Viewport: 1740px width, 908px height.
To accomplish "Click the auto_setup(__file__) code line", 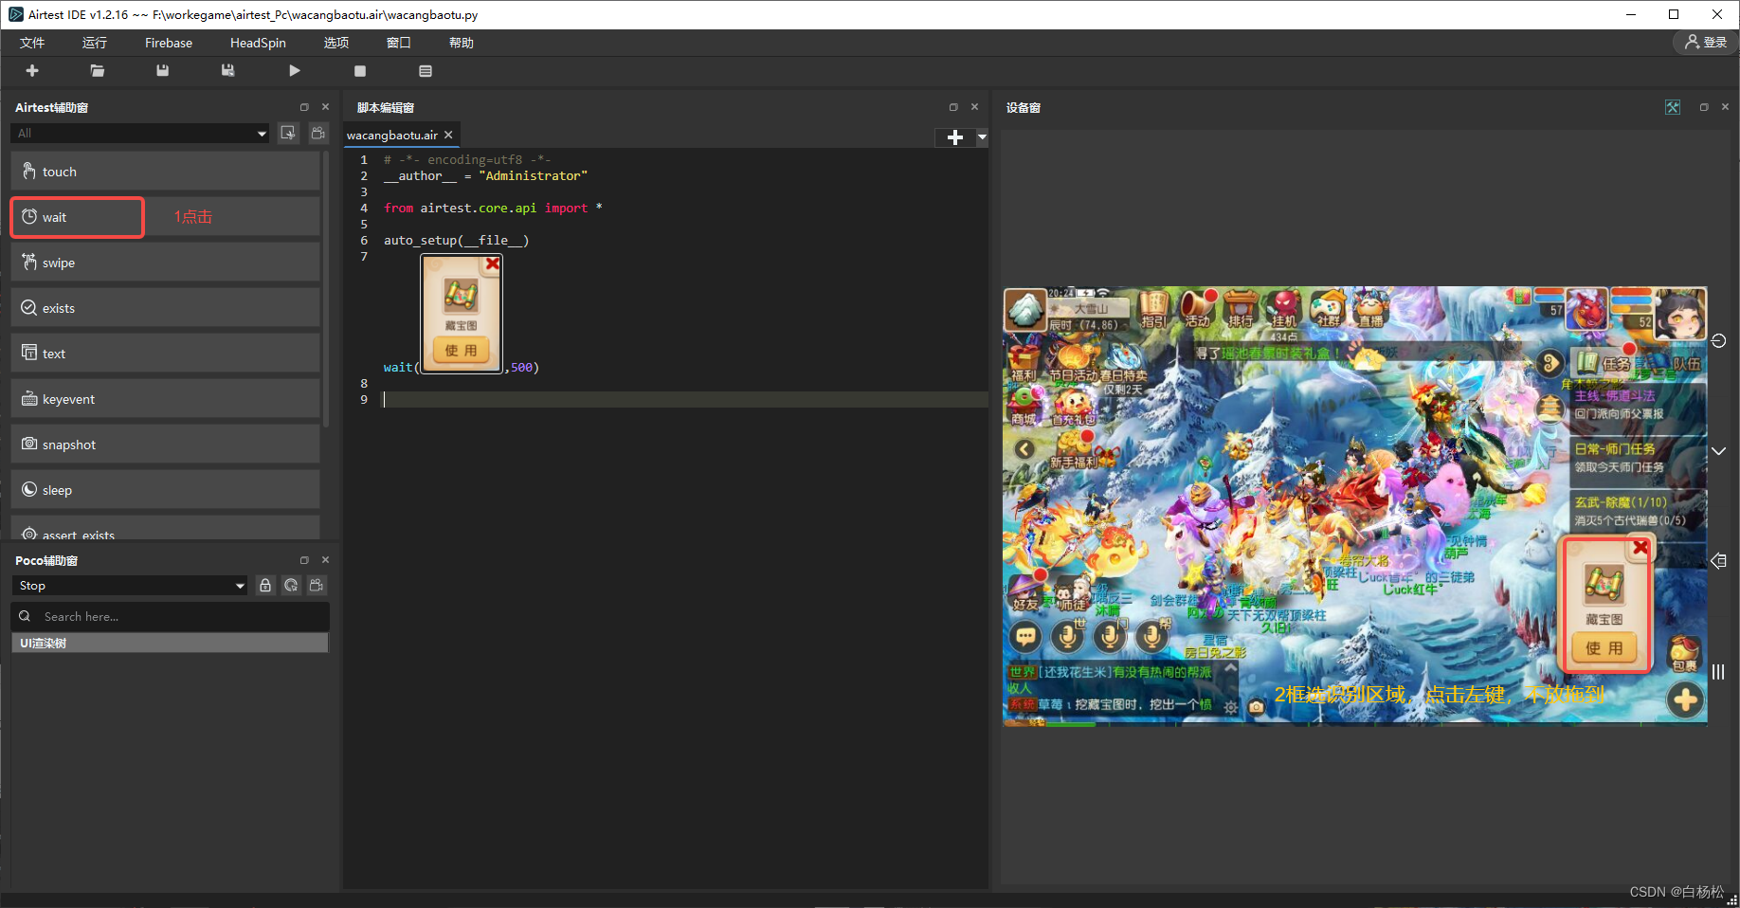I will tap(456, 240).
